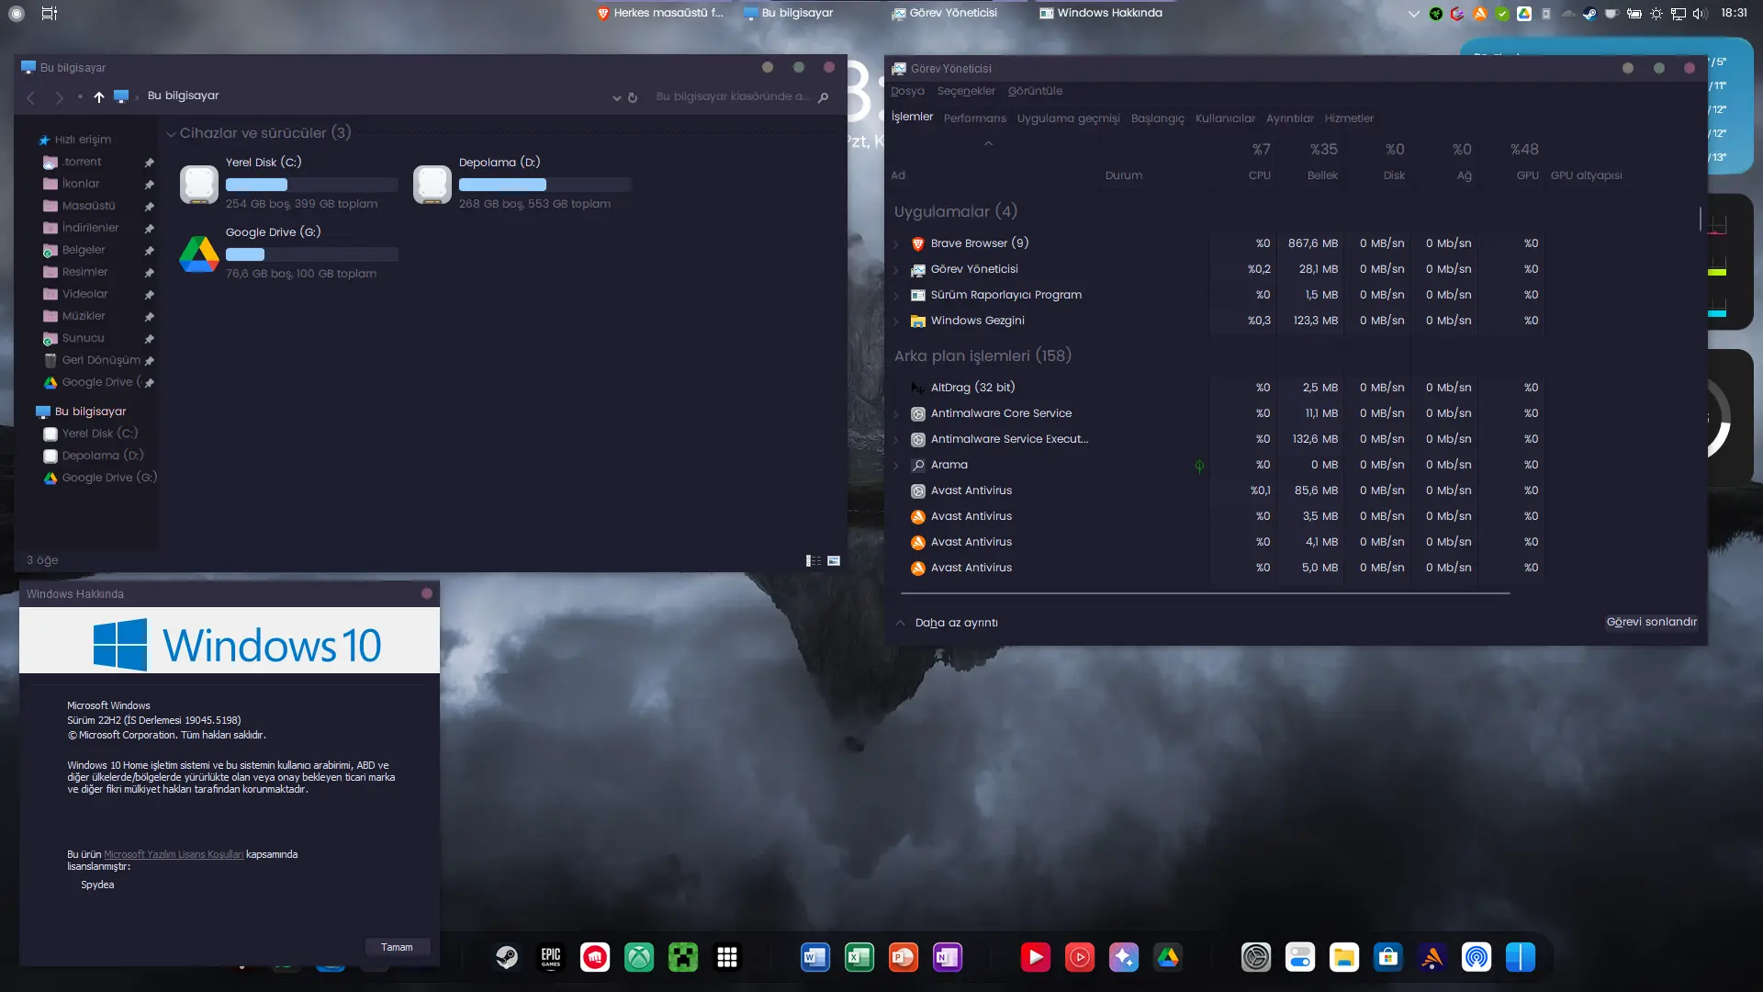Open the YouTube Music dock icon

1080,958
